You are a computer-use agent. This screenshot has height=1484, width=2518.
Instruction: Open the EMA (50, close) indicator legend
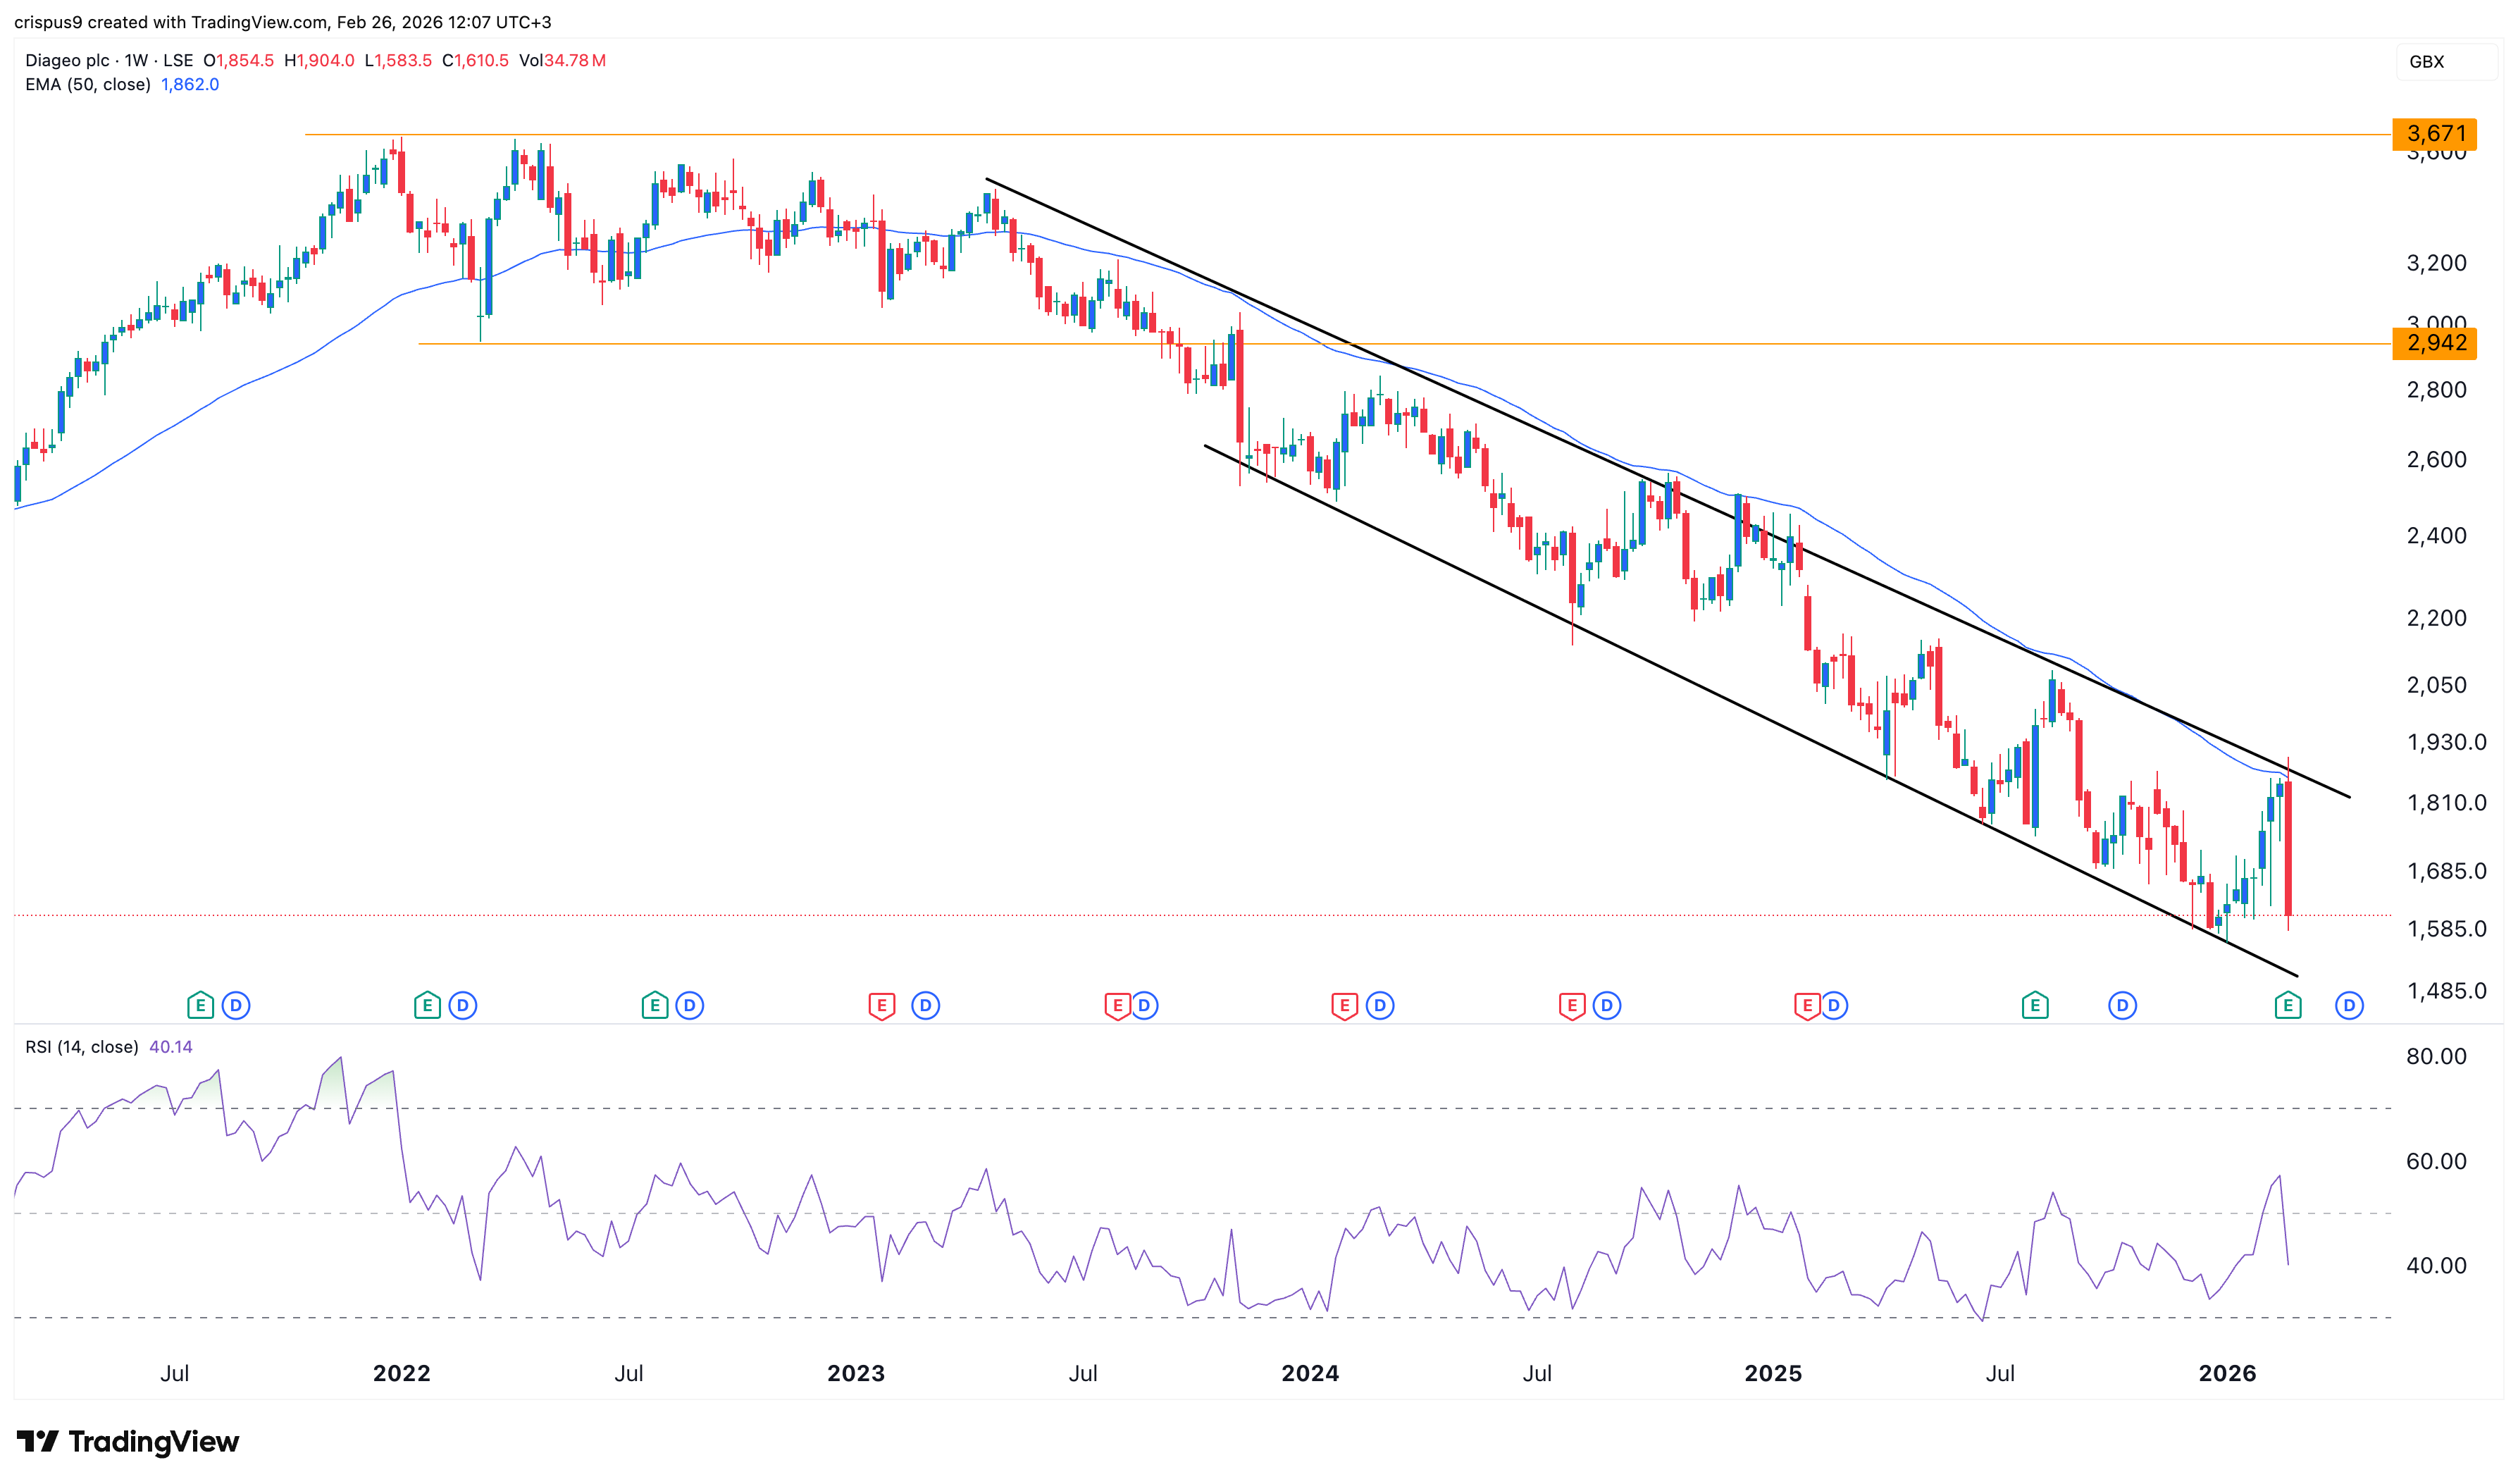pyautogui.click(x=88, y=84)
